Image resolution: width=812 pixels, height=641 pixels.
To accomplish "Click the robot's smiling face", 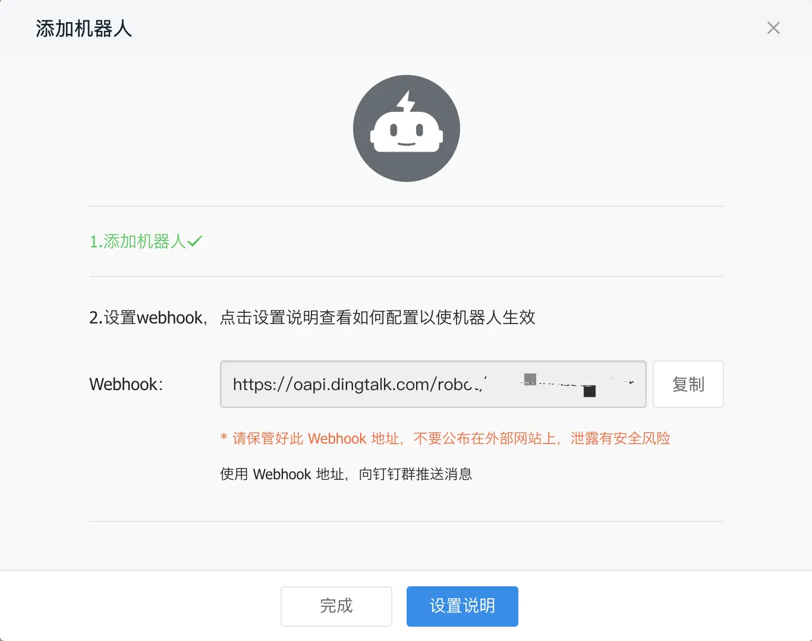I will 406,144.
